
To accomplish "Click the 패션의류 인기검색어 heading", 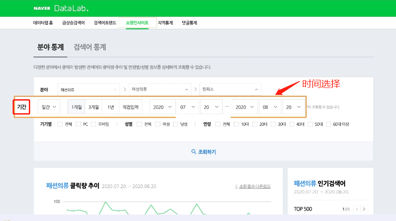I will (x=319, y=183).
